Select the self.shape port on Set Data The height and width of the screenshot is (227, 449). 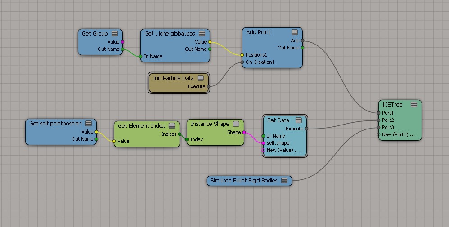263,143
